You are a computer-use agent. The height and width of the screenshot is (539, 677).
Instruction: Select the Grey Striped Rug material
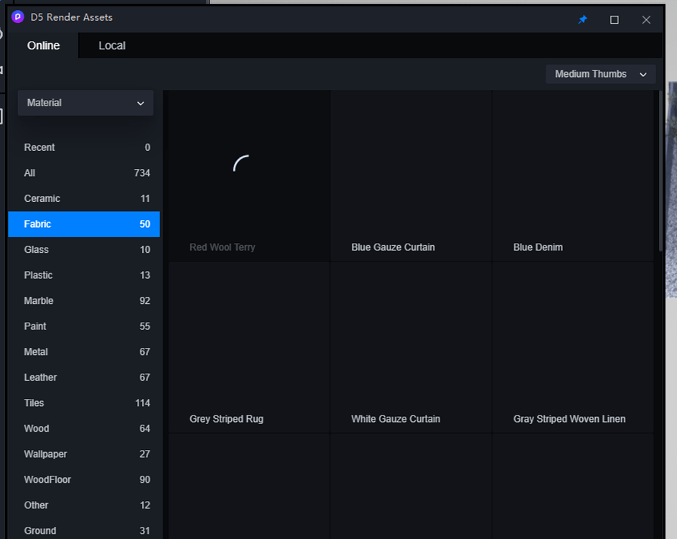(249, 347)
